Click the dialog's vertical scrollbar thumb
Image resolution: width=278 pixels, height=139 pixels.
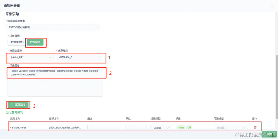[276, 86]
